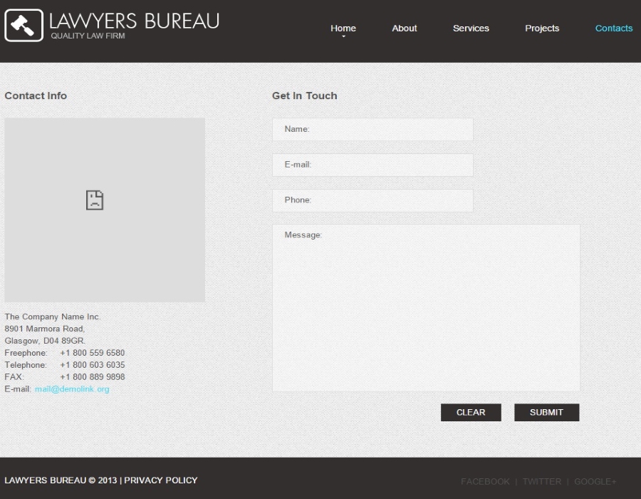
Task: Open the Home menu item
Action: pos(343,29)
